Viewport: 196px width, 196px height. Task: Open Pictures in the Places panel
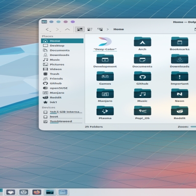coord(62,65)
